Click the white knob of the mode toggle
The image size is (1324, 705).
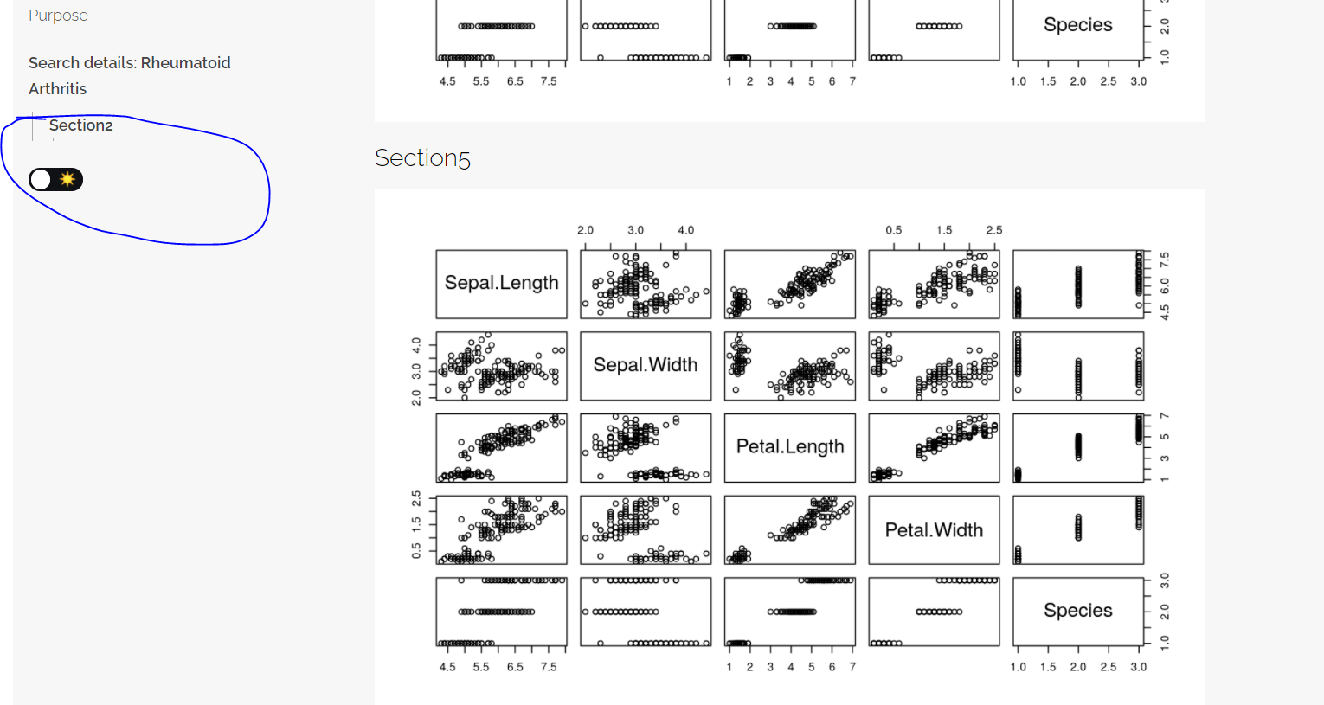[x=41, y=179]
